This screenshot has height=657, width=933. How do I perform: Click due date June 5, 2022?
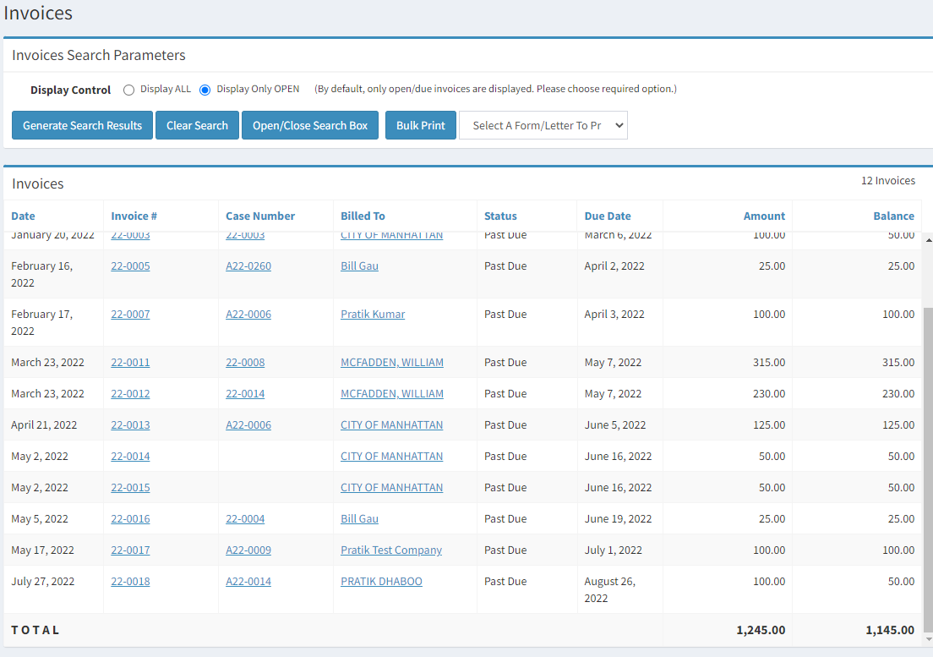coord(614,425)
